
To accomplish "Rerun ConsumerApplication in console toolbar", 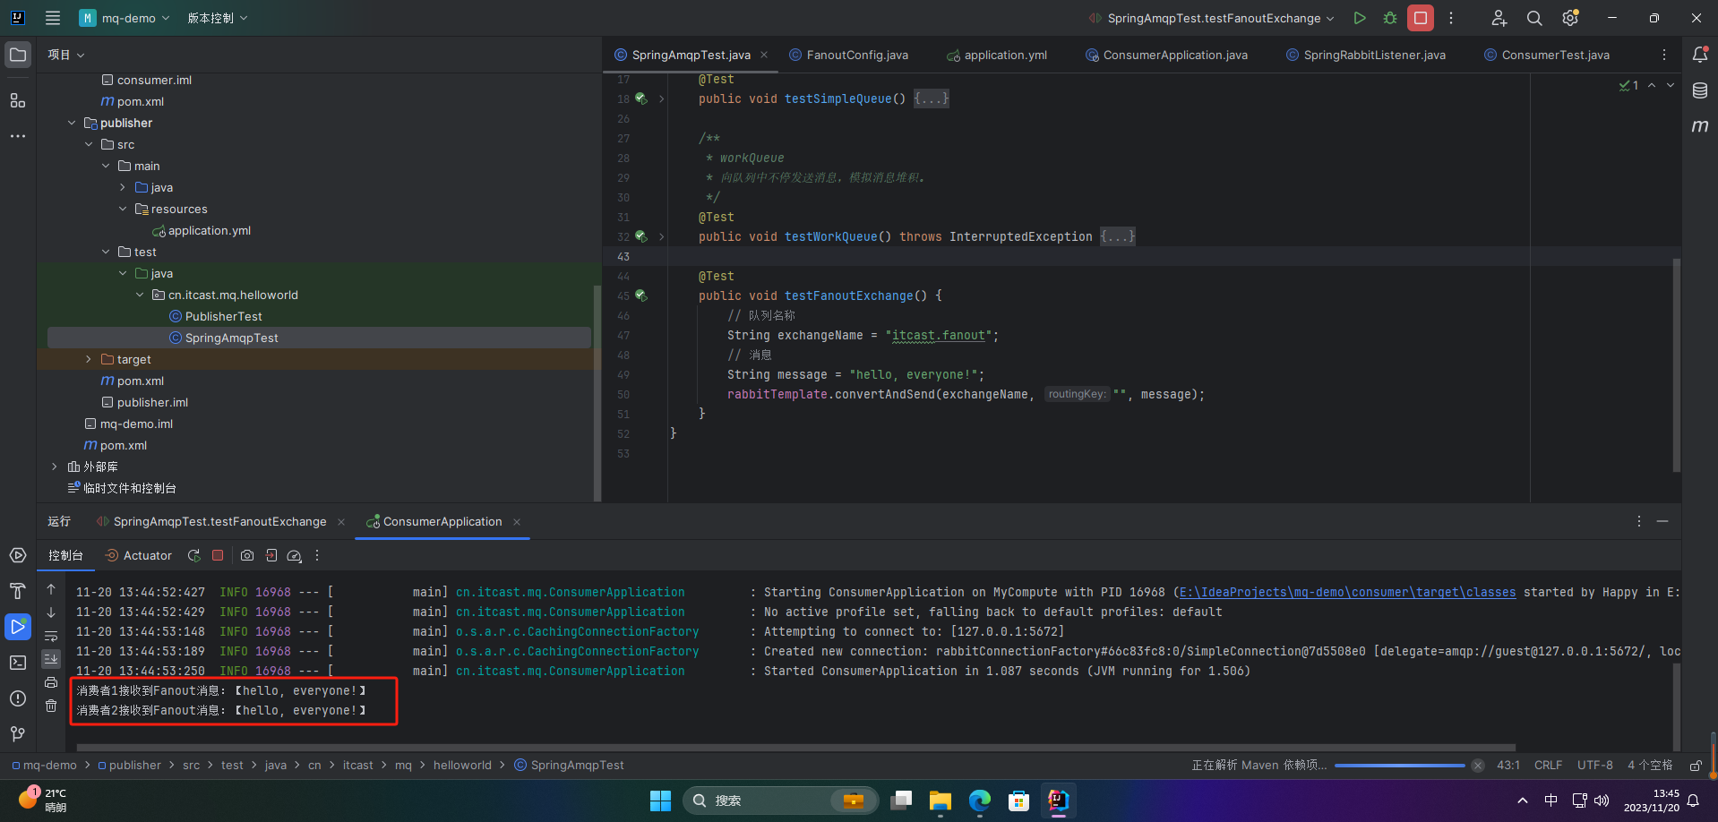I will pos(193,555).
